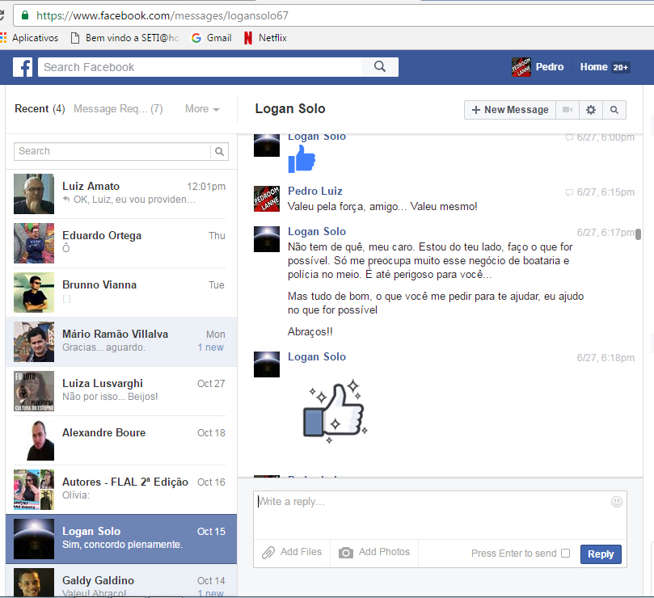Open the Gmail bookmark
Image resolution: width=654 pixels, height=598 pixels.
(211, 38)
